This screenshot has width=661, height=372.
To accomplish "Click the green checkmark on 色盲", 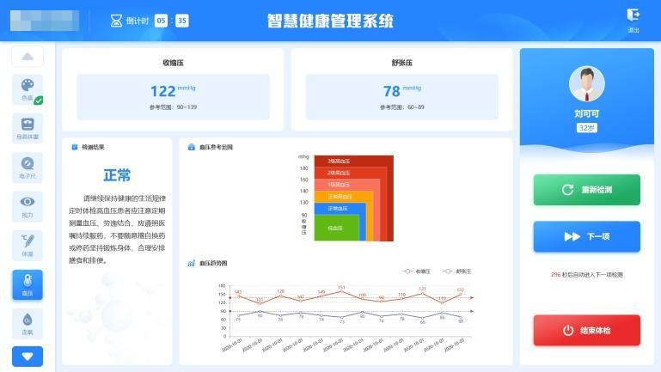I will [39, 101].
